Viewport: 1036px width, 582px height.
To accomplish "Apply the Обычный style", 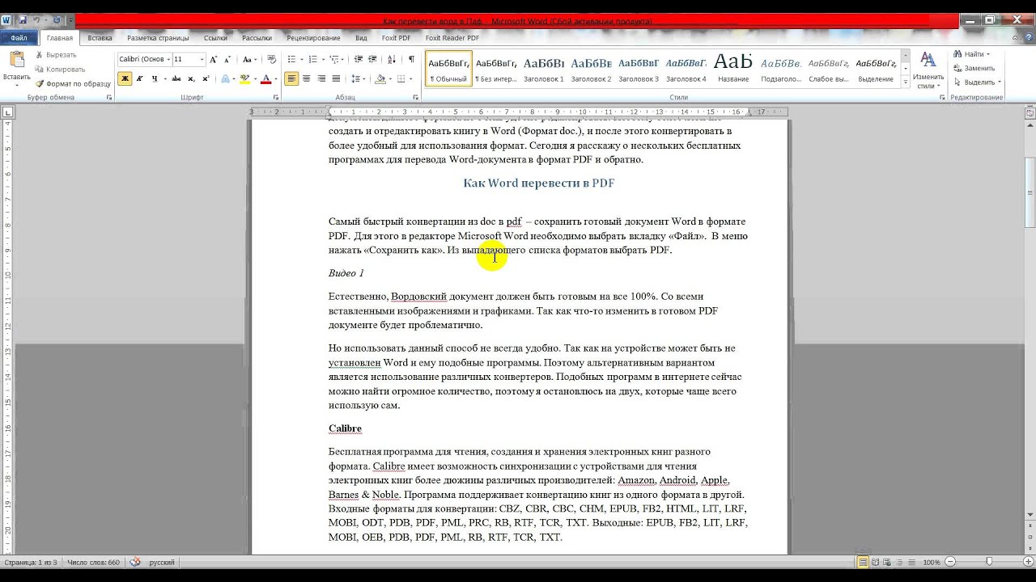I will pyautogui.click(x=448, y=69).
